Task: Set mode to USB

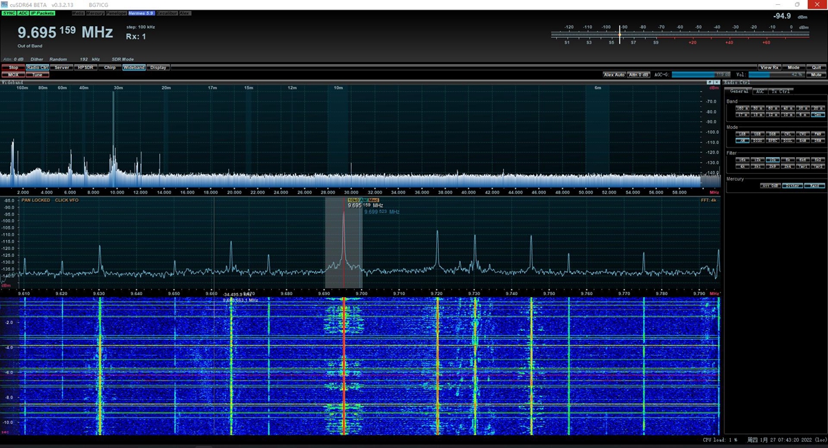Action: click(758, 134)
